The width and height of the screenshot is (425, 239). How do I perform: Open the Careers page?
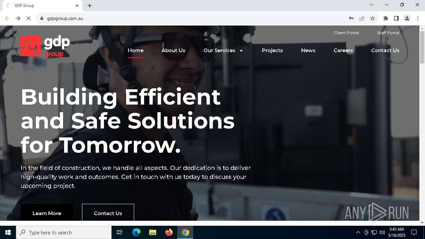343,50
